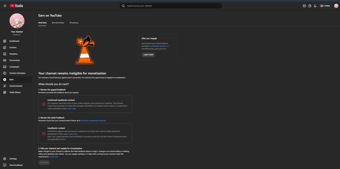
Task: Switch to the Memberships tab
Action: [x=58, y=23]
